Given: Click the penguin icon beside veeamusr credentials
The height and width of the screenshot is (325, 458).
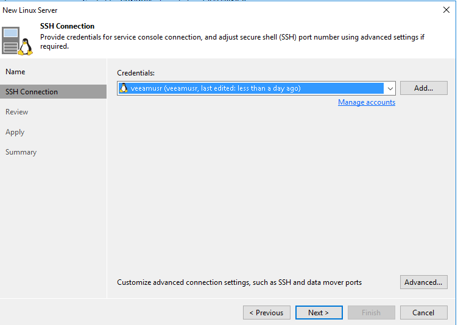Looking at the screenshot, I should click(124, 88).
